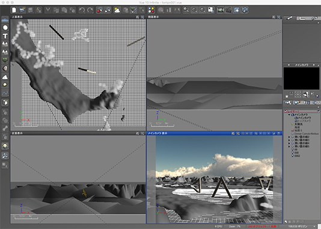Click the clapperboard animation icon

pos(228,10)
